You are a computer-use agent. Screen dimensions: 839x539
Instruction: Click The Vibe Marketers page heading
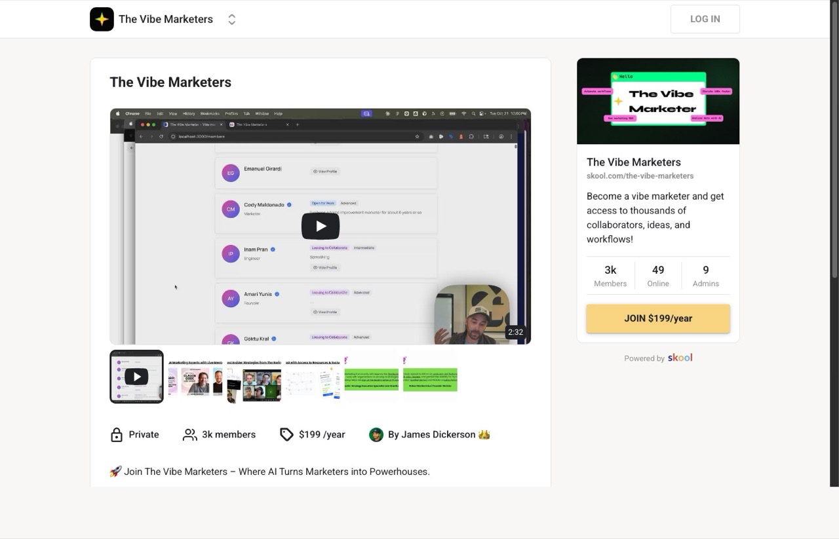click(170, 82)
